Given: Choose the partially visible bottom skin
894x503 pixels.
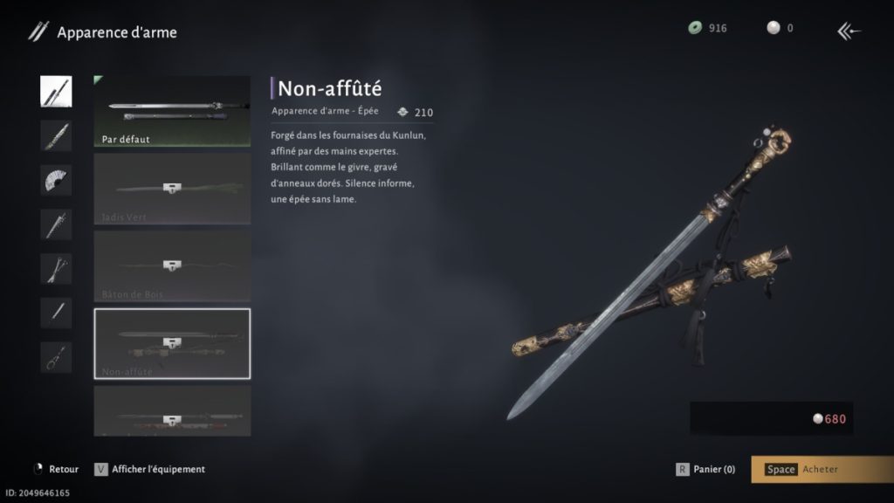Looking at the screenshot, I should pyautogui.click(x=172, y=411).
